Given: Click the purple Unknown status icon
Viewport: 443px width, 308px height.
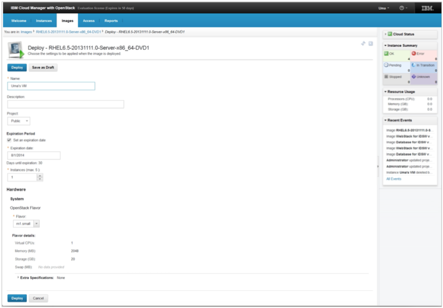Looking at the screenshot, I should click(x=414, y=77).
